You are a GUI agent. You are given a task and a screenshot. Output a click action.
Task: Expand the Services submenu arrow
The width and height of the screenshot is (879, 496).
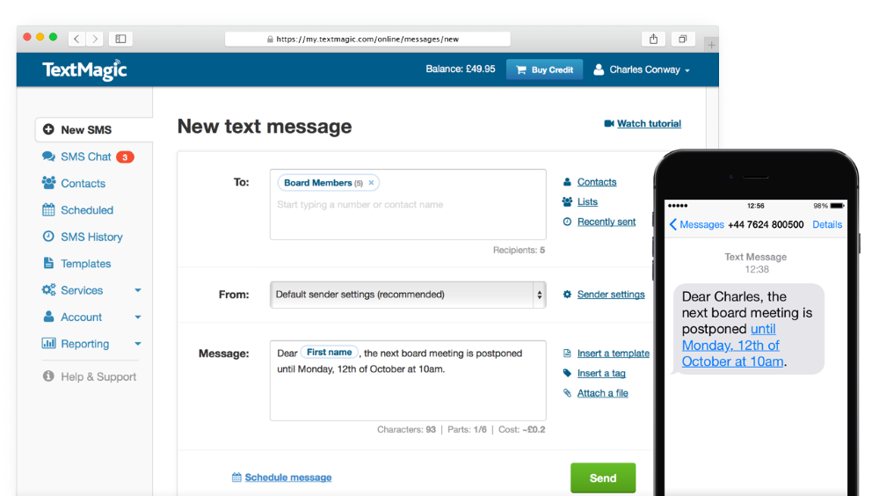[138, 290]
